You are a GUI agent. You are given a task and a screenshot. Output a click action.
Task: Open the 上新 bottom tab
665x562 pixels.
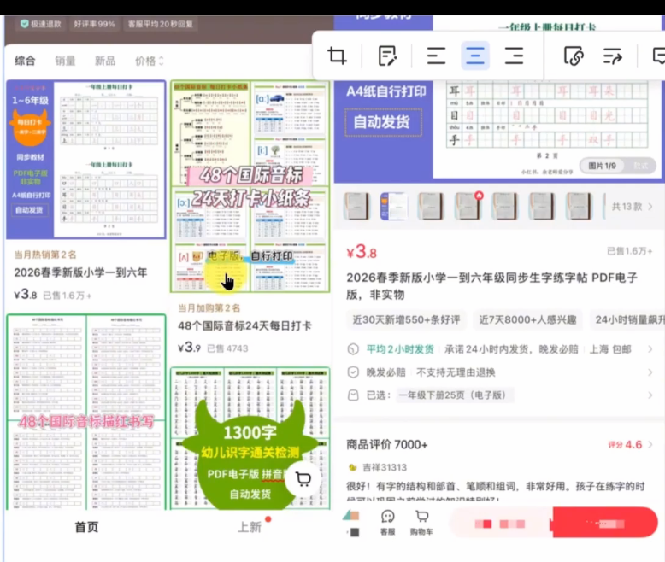250,527
